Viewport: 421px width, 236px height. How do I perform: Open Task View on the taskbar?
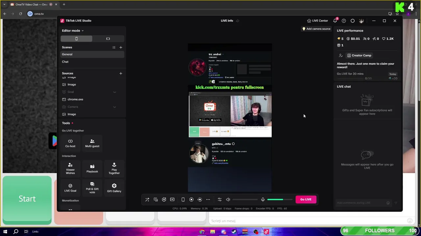pyautogui.click(x=26, y=231)
